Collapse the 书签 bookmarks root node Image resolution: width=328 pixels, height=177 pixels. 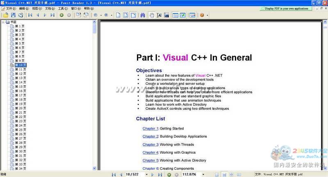coord(3,22)
